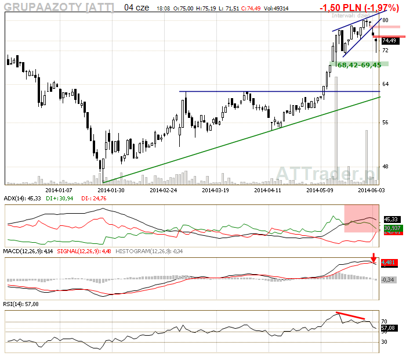This screenshot has height=356, width=406.
Task: Click the low price L: 71,51
Action: coord(229,9)
